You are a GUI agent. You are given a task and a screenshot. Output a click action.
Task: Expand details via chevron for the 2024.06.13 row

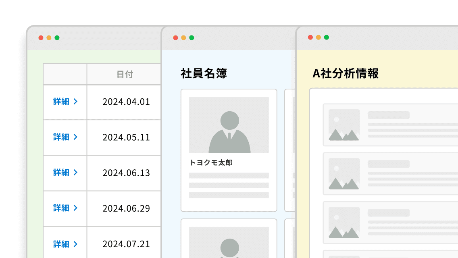(x=75, y=173)
